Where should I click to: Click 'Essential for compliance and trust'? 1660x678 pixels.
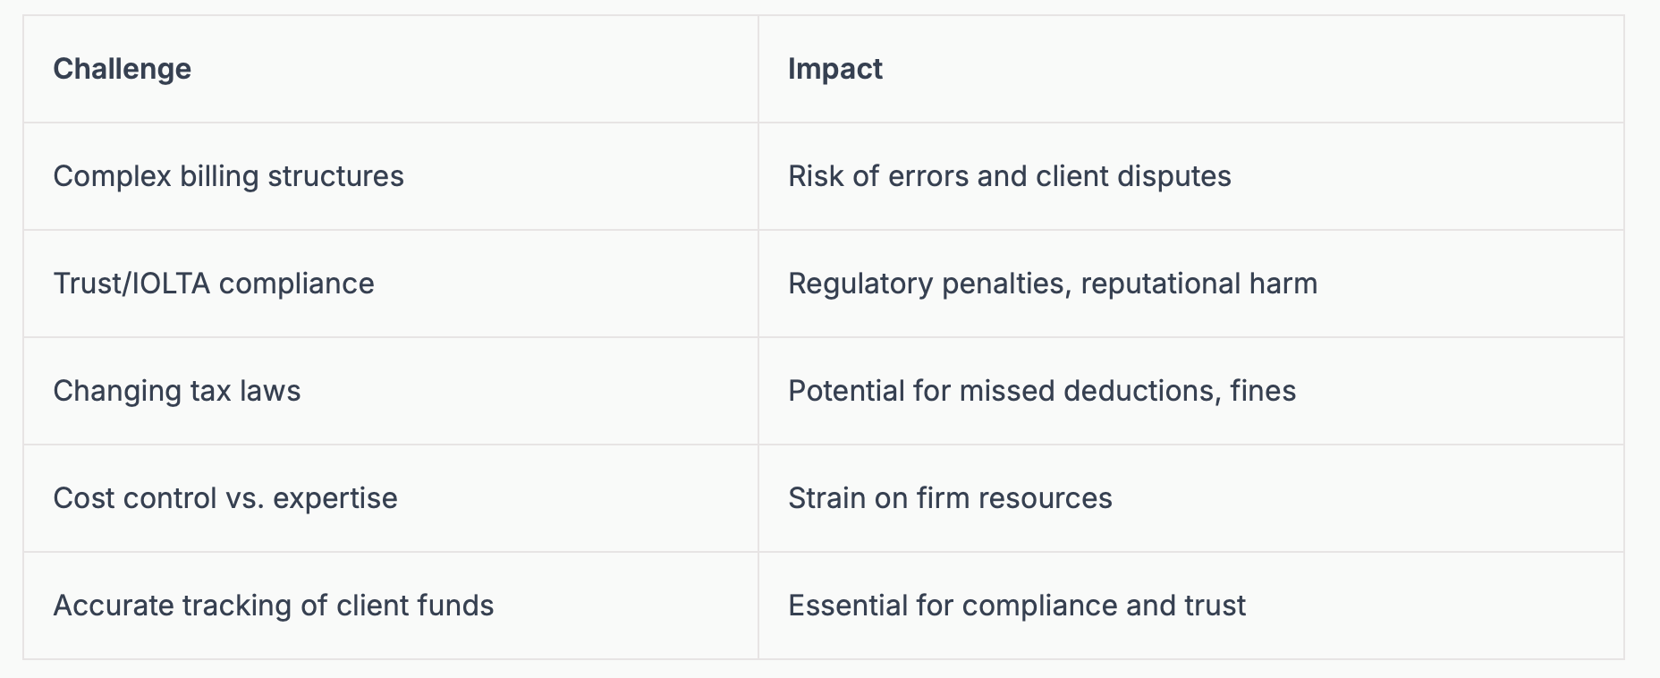coord(1016,606)
